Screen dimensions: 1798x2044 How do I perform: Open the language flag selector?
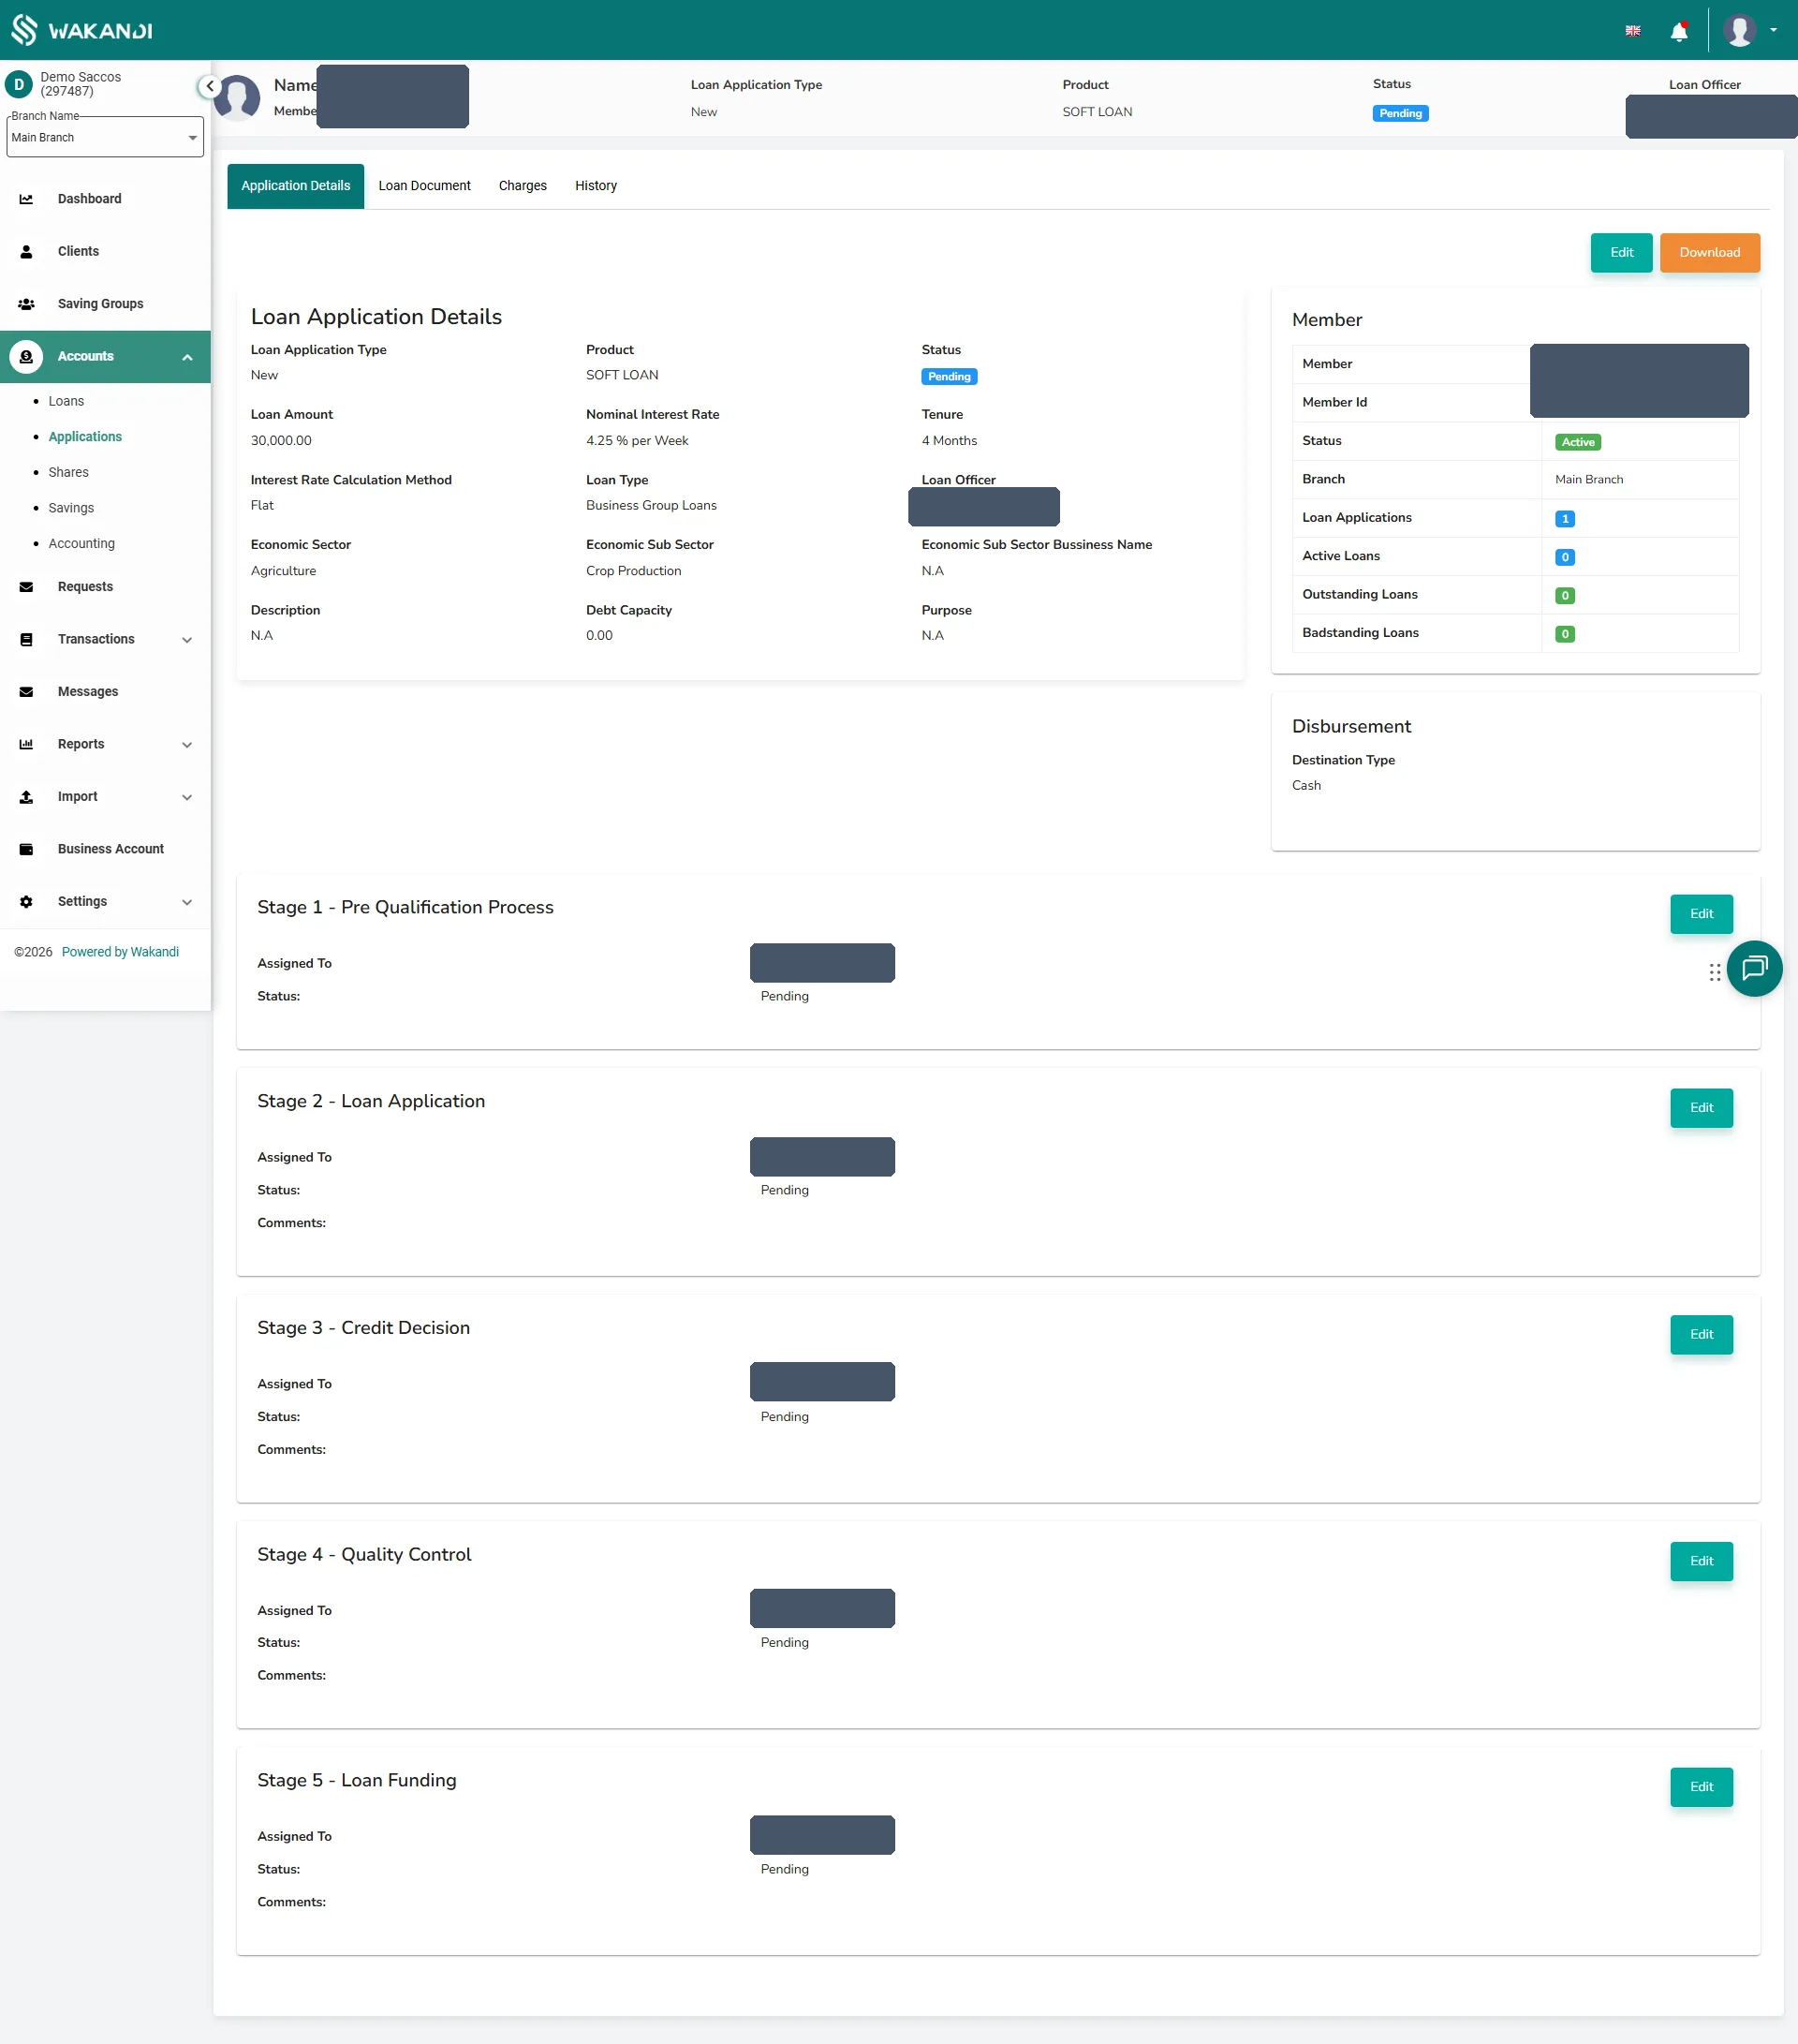[1633, 31]
